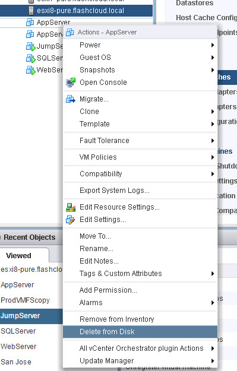Click the JumpServer VM icon in tree
This screenshot has height=371, width=237.
pyautogui.click(x=30, y=46)
